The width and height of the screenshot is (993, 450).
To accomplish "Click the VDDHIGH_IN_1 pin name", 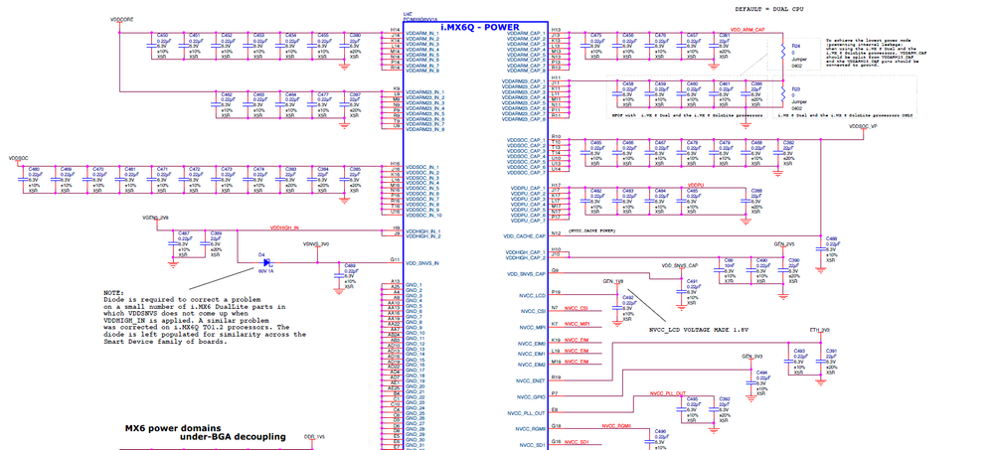I will [x=422, y=231].
